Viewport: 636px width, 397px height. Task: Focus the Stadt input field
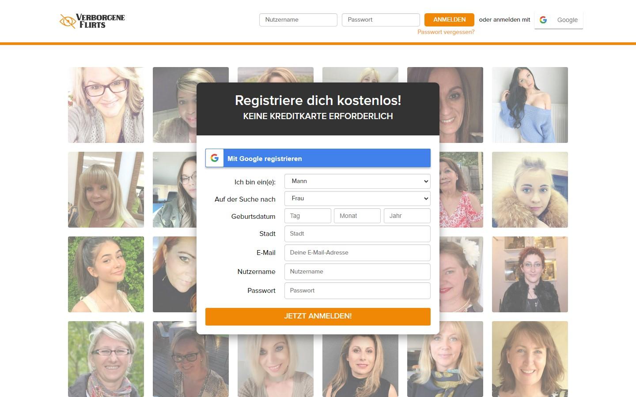[357, 234]
